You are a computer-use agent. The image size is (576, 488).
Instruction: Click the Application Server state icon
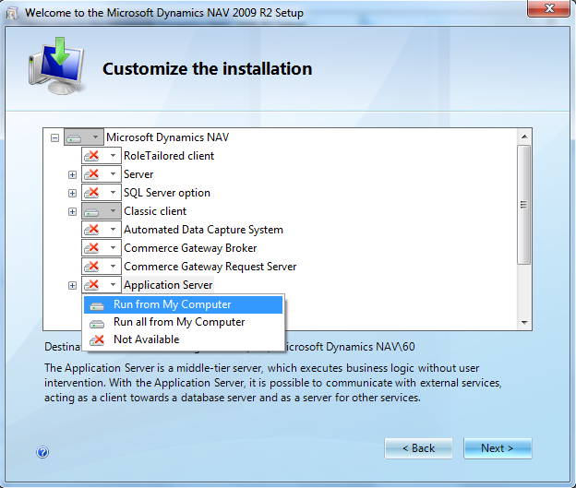tap(91, 284)
